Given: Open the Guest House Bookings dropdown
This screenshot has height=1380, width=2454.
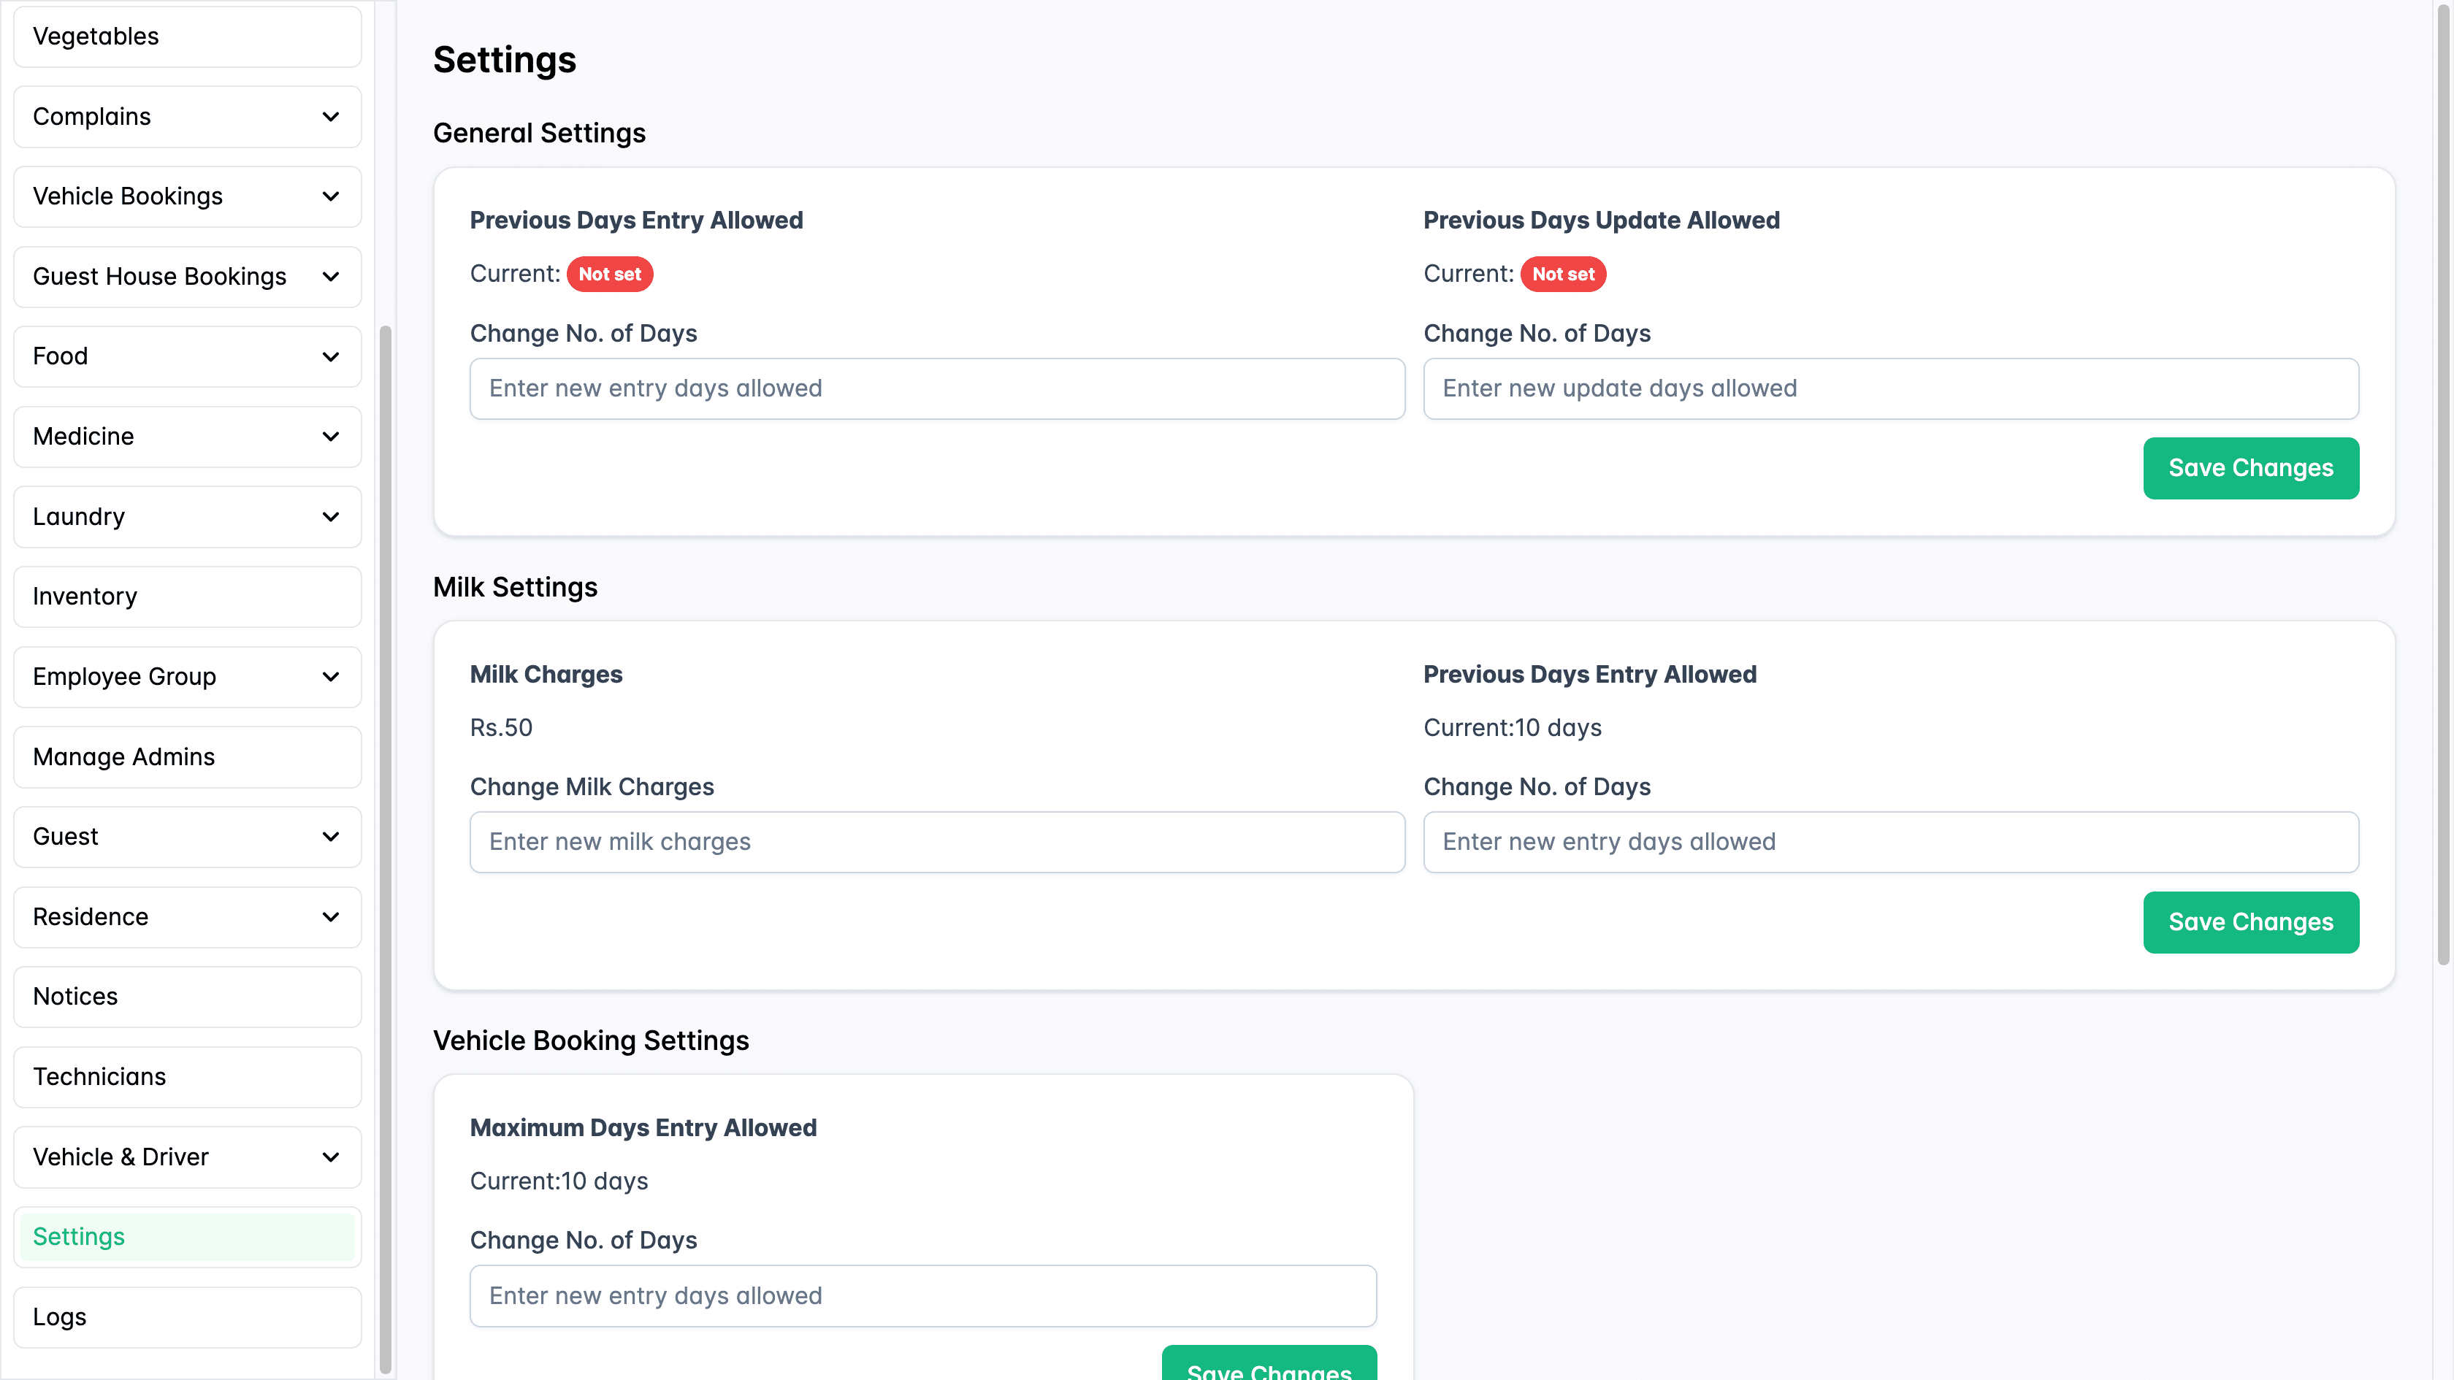Looking at the screenshot, I should point(331,276).
